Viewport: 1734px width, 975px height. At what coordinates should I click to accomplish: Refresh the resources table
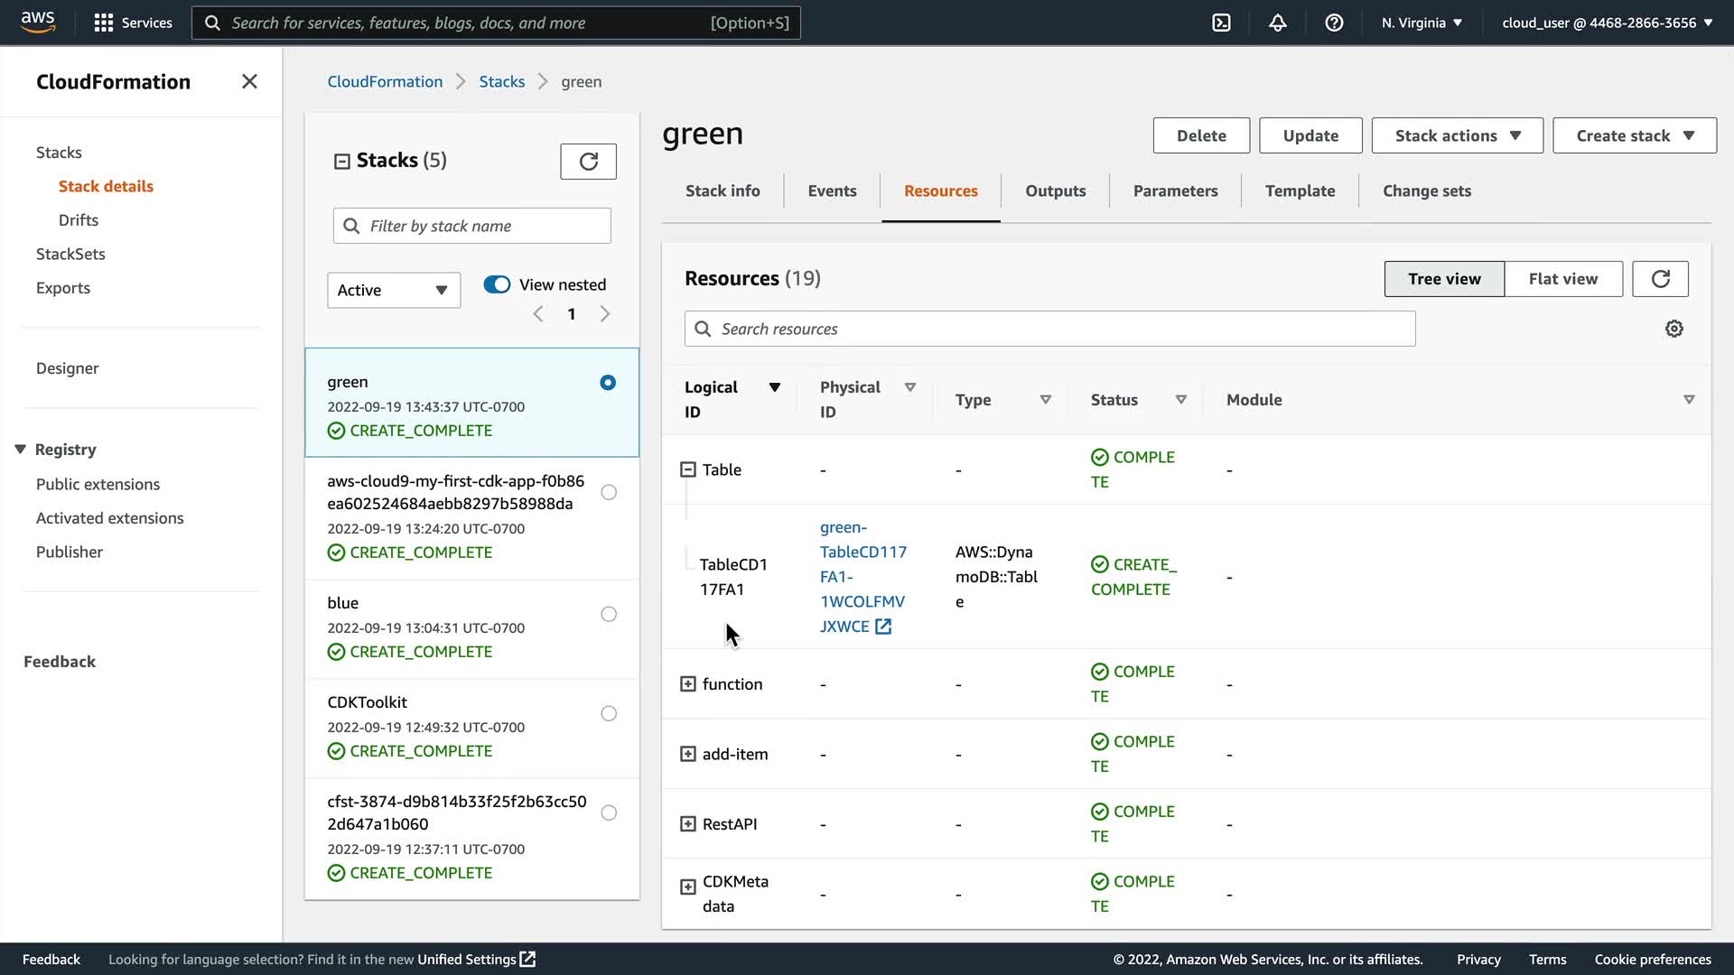pyautogui.click(x=1660, y=279)
